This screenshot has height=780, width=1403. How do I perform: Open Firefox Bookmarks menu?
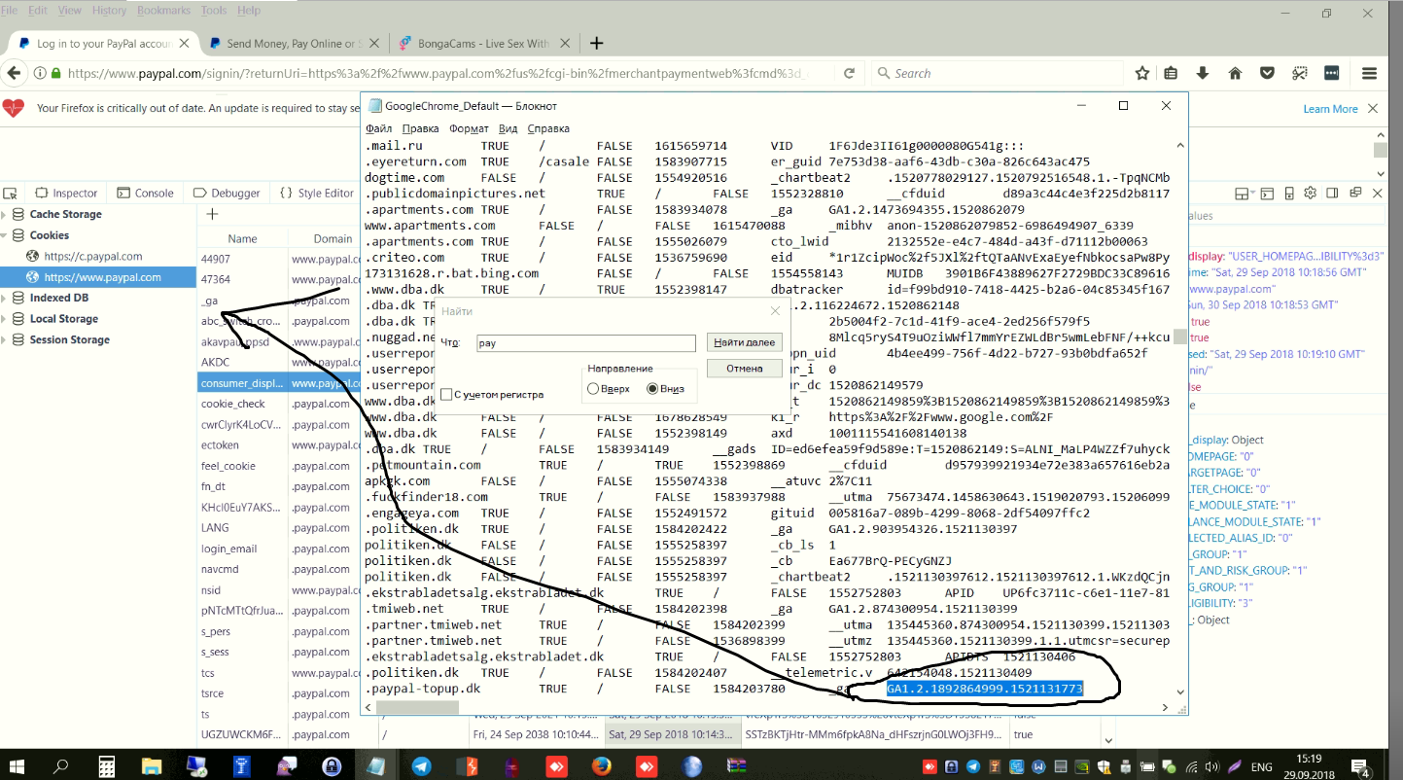163,11
